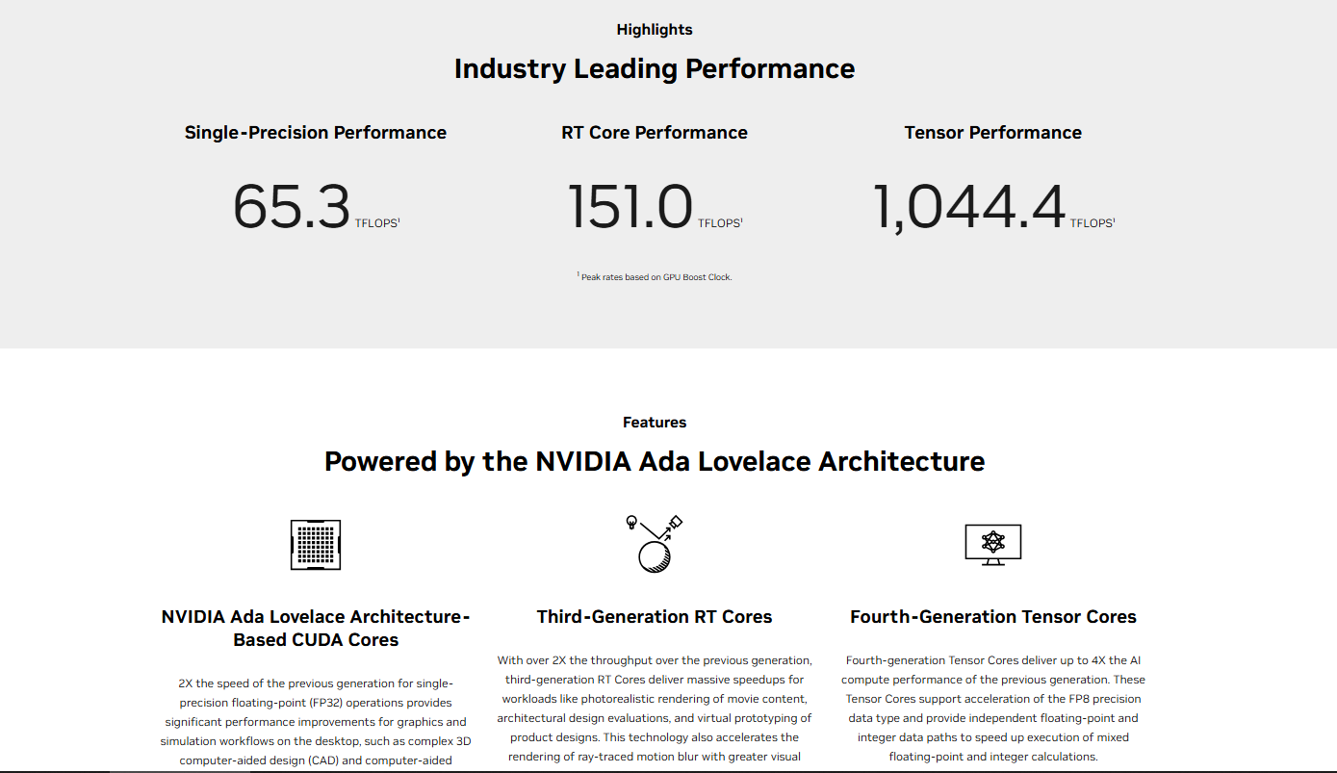This screenshot has width=1337, height=773.
Task: Click the Industry Leading Performance heading
Action: 655,69
